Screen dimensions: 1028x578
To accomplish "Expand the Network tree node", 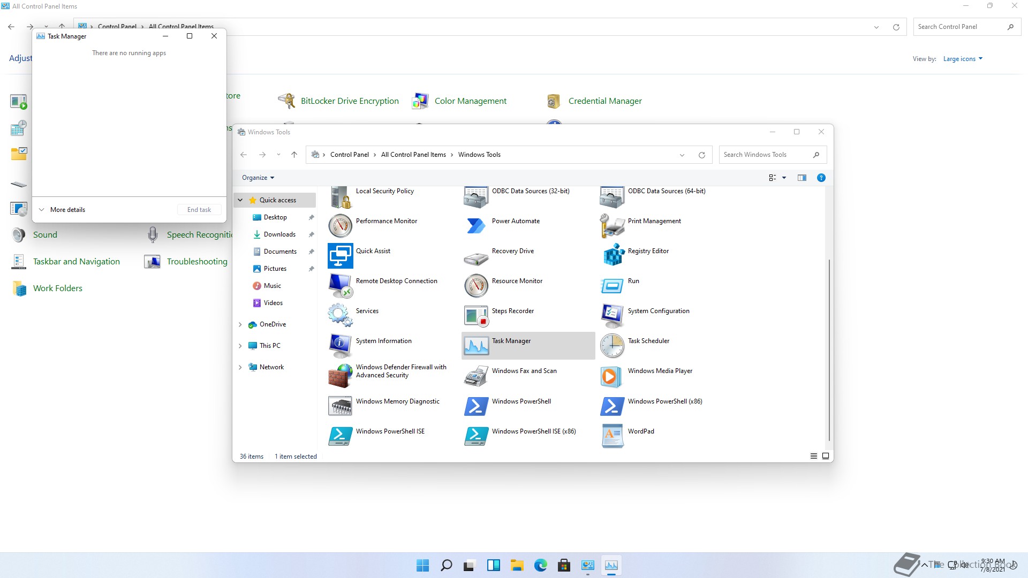I will click(x=240, y=367).
